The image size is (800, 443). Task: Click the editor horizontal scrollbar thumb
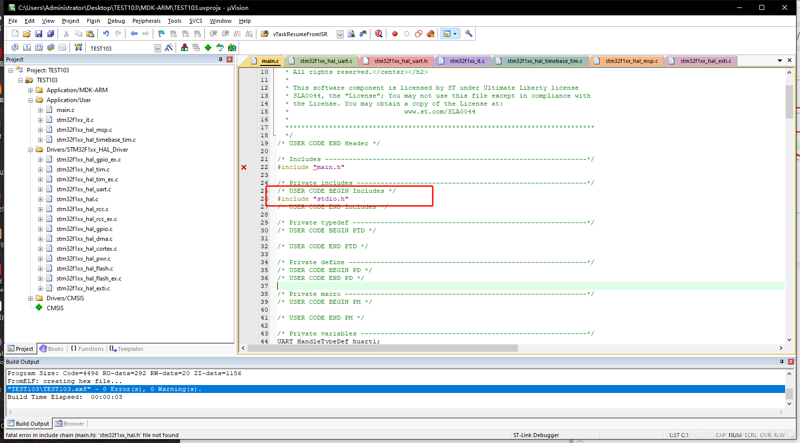tap(382, 348)
